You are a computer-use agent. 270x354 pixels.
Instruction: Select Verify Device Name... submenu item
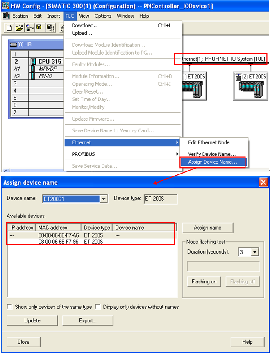[x=213, y=154]
